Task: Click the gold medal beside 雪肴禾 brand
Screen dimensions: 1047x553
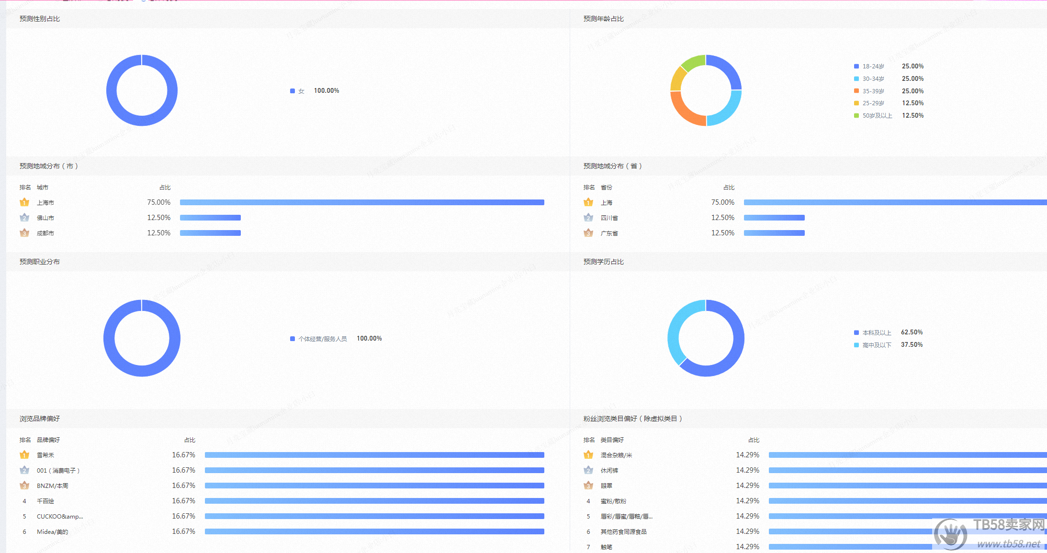Action: [24, 455]
